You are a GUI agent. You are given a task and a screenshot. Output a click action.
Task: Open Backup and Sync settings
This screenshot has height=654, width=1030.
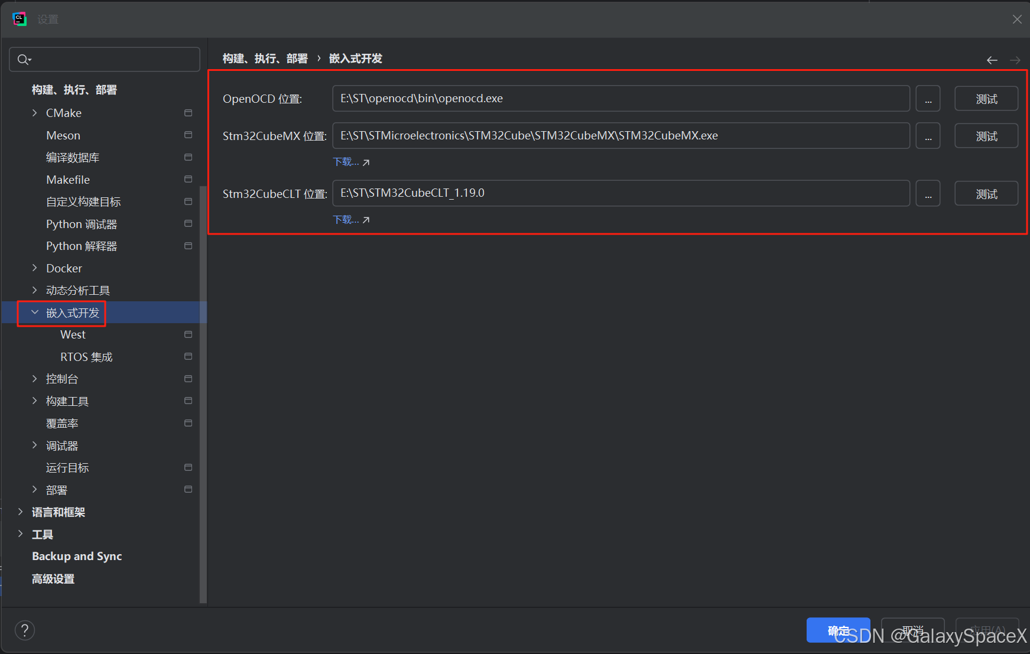(x=77, y=556)
